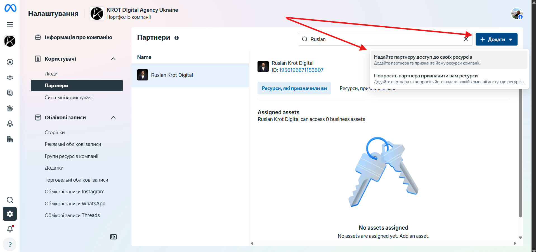This screenshot has height=252, width=536.
Task: Open the hierarchy nodes icon in left rail
Action: point(10,123)
